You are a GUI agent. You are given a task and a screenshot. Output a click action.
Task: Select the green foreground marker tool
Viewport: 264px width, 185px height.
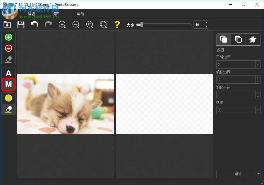[8, 37]
